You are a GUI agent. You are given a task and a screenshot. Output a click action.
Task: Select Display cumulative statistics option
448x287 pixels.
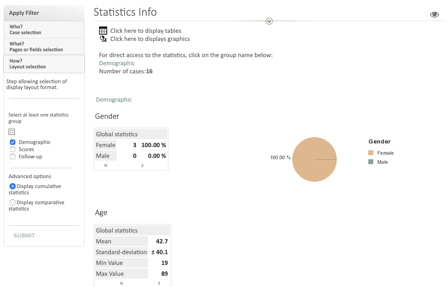coord(13,186)
